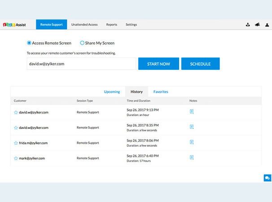Open the Reports tab

(x=112, y=25)
